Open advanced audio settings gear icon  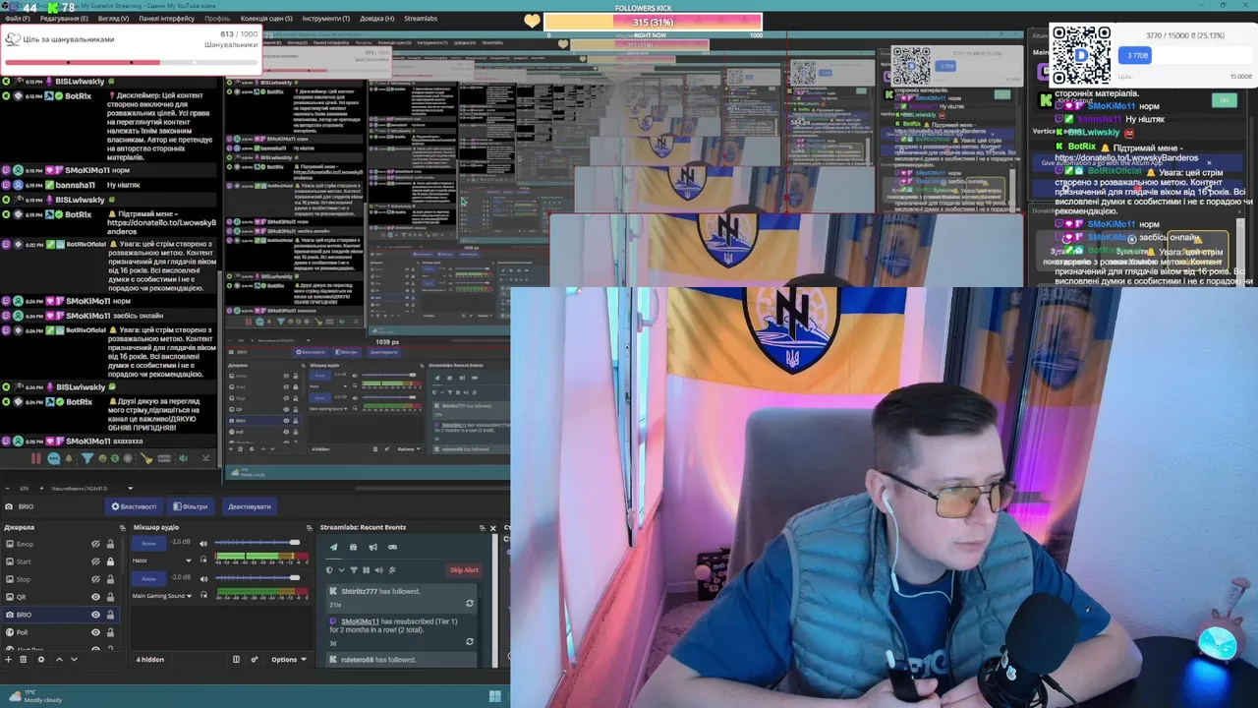[255, 659]
